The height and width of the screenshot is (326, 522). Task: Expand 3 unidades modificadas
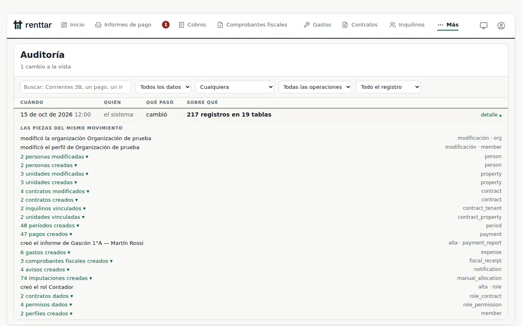tap(54, 174)
